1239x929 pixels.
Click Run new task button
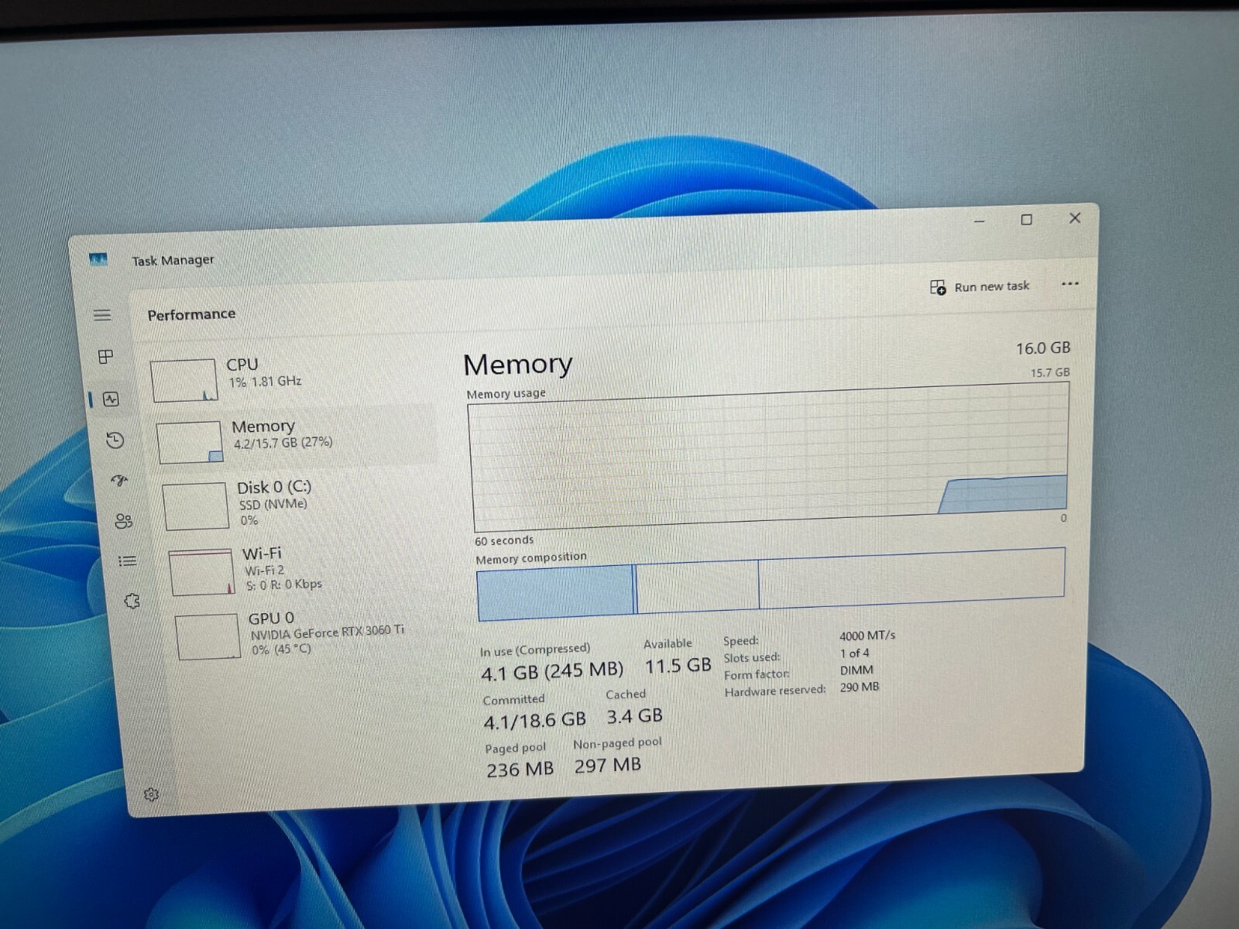[x=980, y=287]
